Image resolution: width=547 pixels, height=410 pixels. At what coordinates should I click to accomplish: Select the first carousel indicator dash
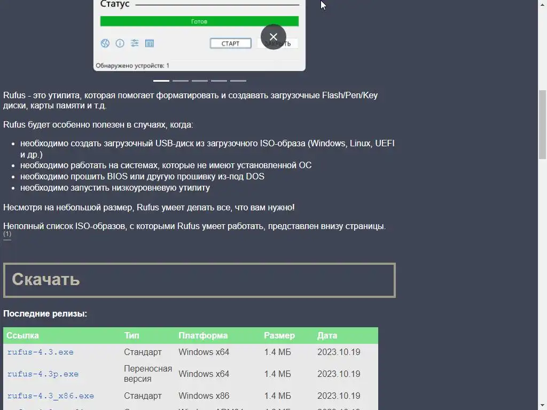(161, 81)
